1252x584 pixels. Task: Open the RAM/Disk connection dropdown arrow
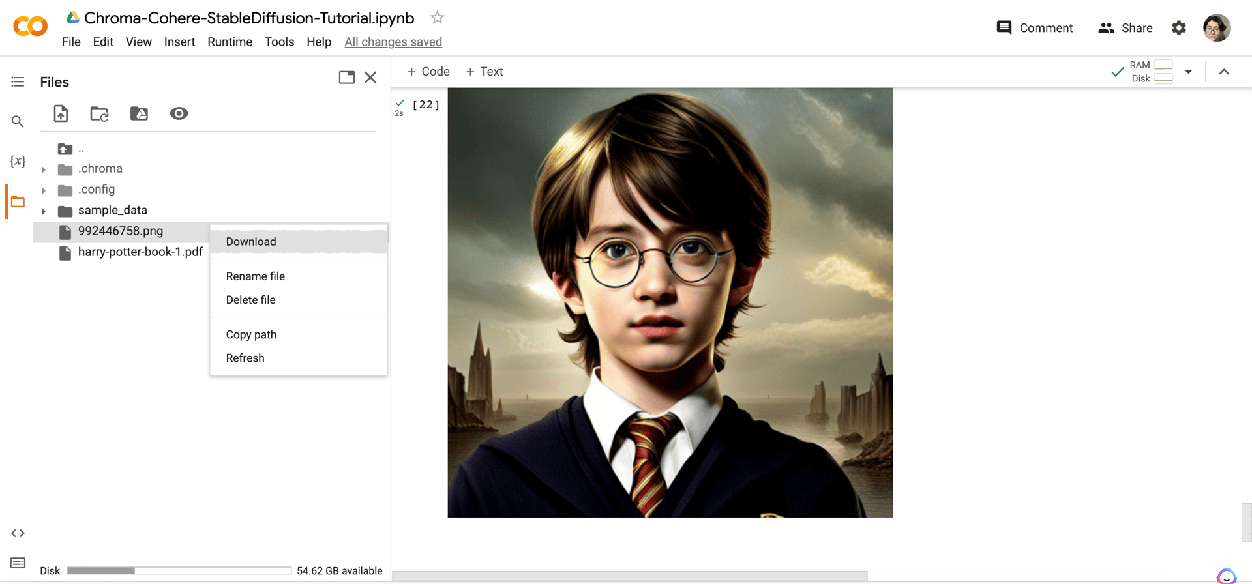[x=1188, y=72]
